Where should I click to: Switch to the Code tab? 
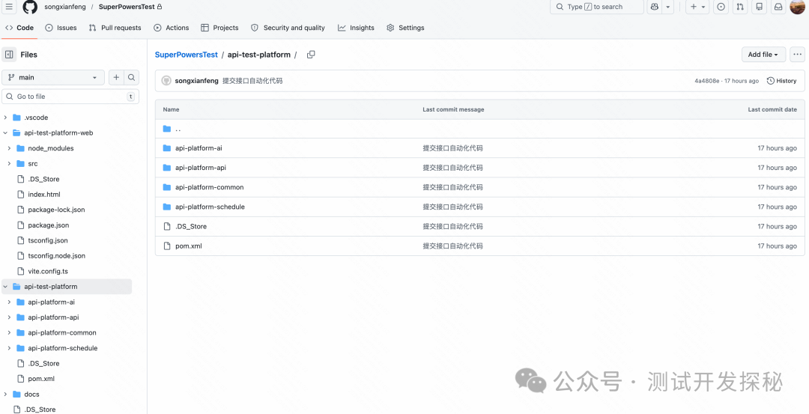click(19, 28)
